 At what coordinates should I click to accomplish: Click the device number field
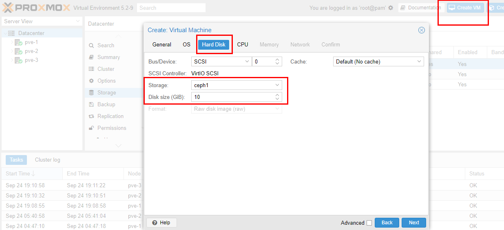pyautogui.click(x=263, y=62)
